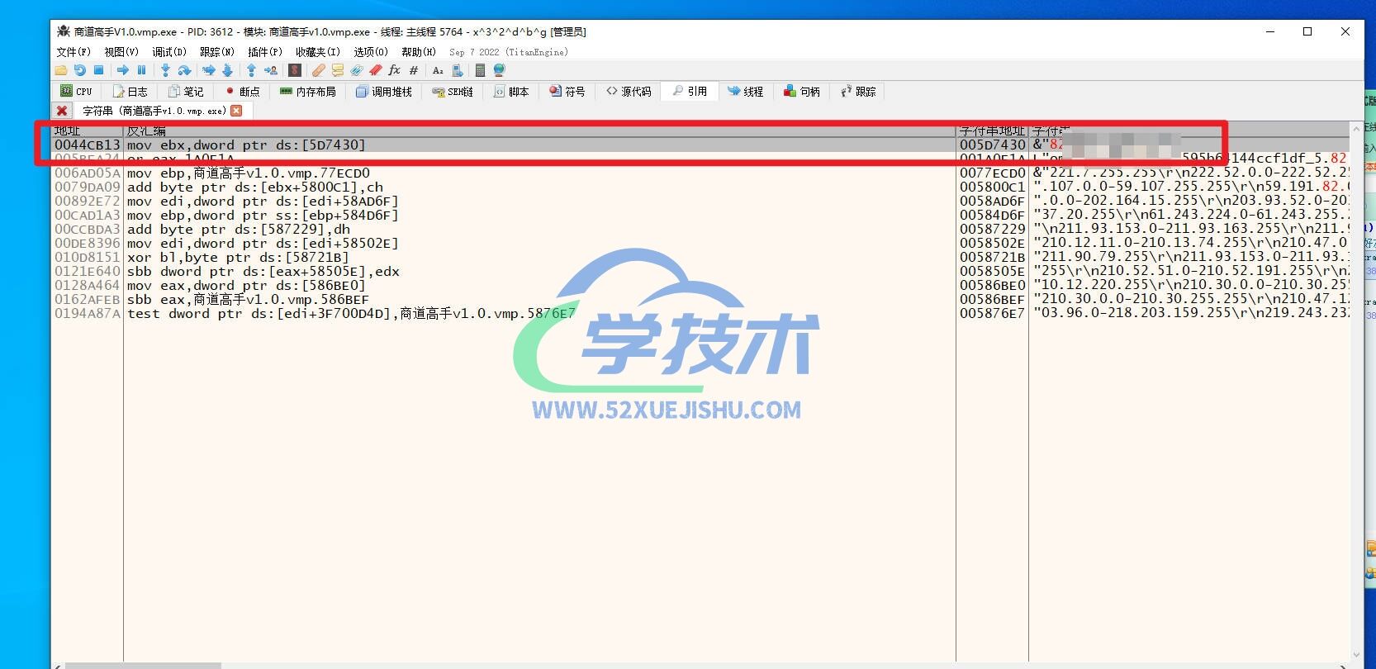Open the 调试(D) menu
This screenshot has width=1376, height=669.
click(168, 52)
